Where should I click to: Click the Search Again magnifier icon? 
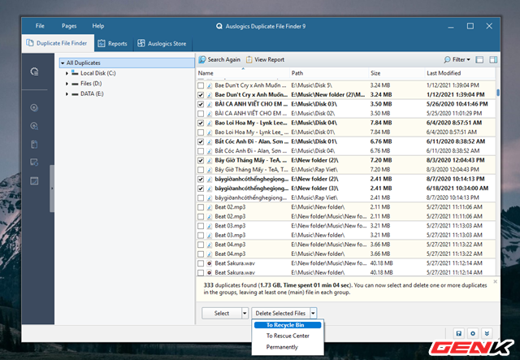tap(202, 59)
